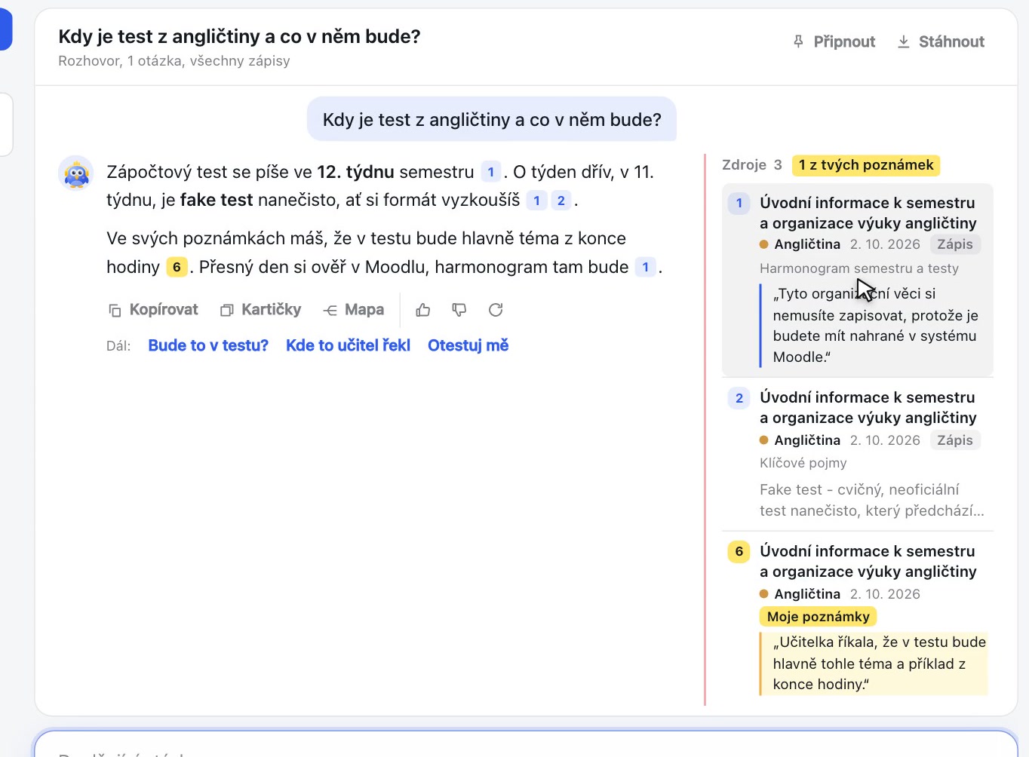The image size is (1029, 757).
Task: Click the user question bubble
Action: [x=492, y=119]
